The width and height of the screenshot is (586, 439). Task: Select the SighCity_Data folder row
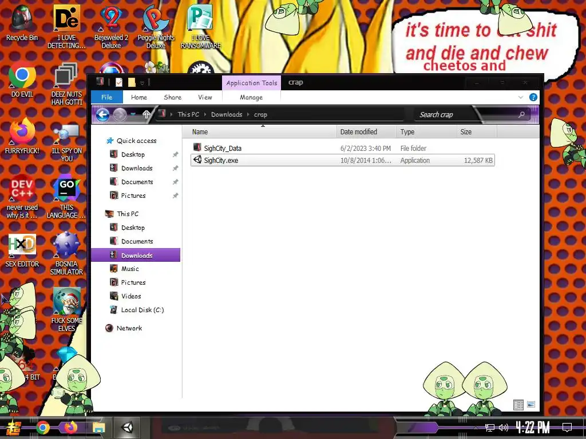coord(343,148)
